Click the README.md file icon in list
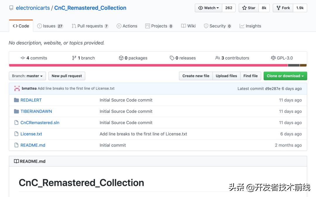Screen dimensions: 316x197 (x=16, y=145)
